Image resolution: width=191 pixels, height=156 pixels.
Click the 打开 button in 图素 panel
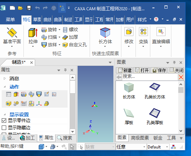pyautogui.click(x=142, y=70)
